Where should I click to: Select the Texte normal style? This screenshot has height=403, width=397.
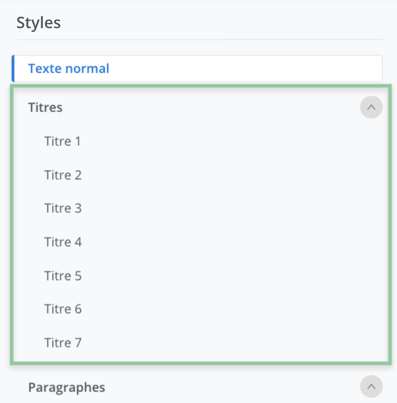[69, 69]
